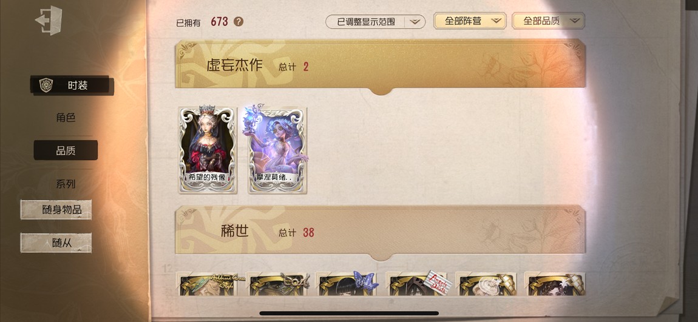Select the second 稀世 costume thumbnail
This screenshot has width=698, height=322.
[277, 284]
